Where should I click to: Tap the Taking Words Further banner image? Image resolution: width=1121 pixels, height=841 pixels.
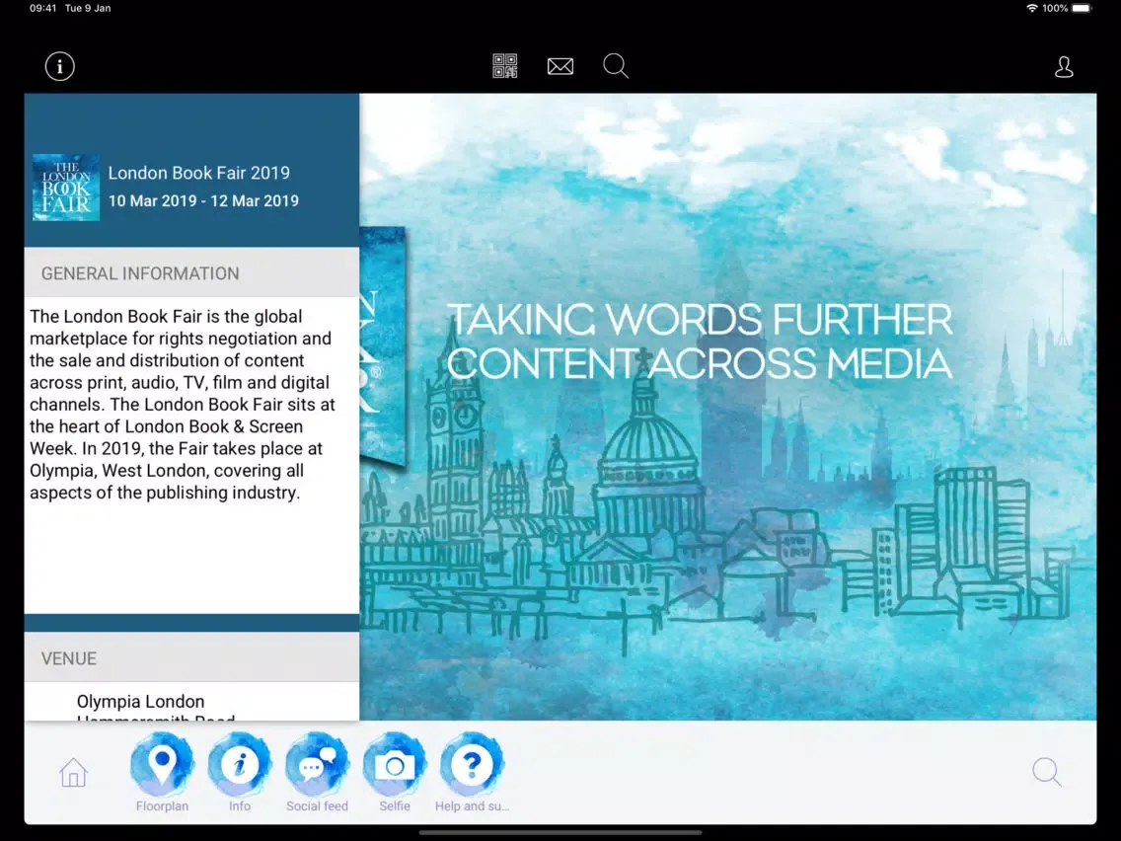[x=728, y=407]
